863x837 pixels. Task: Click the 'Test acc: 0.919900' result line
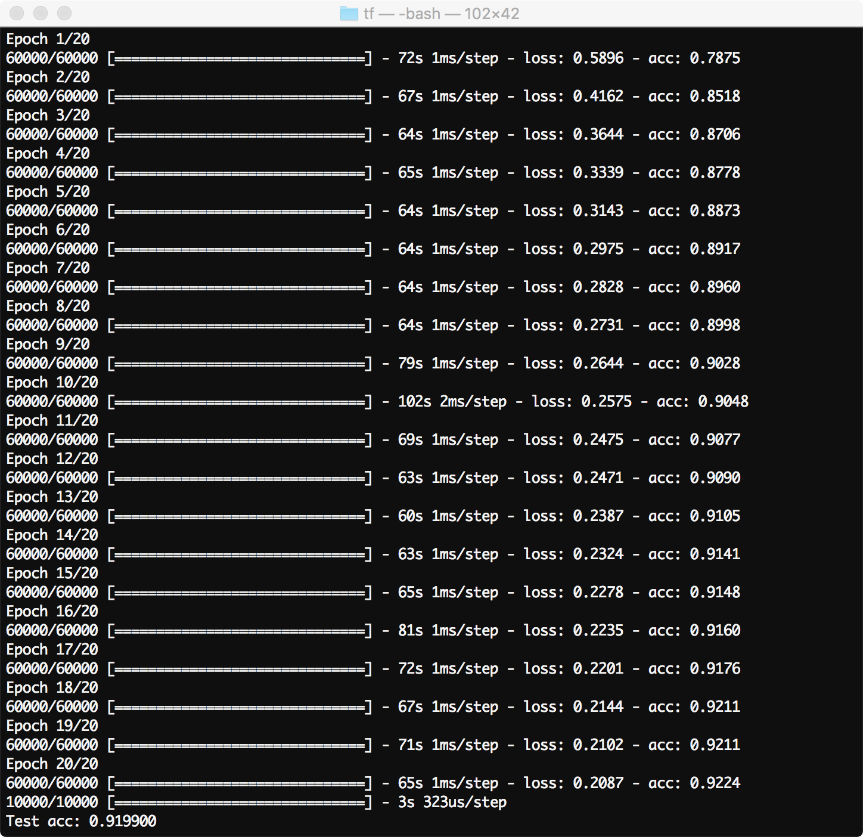point(81,821)
